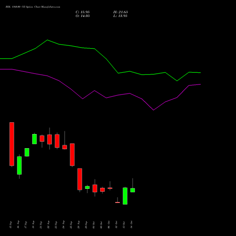Select the 29 Sep date axis label
Image resolution: width=236 pixels, height=236 pixels.
tap(86, 225)
